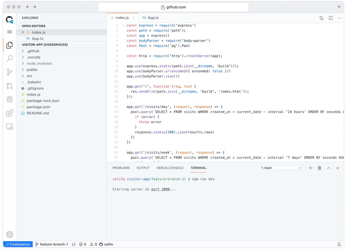Open the Extensions icon
347x252 pixels.
pyautogui.click(x=9, y=113)
